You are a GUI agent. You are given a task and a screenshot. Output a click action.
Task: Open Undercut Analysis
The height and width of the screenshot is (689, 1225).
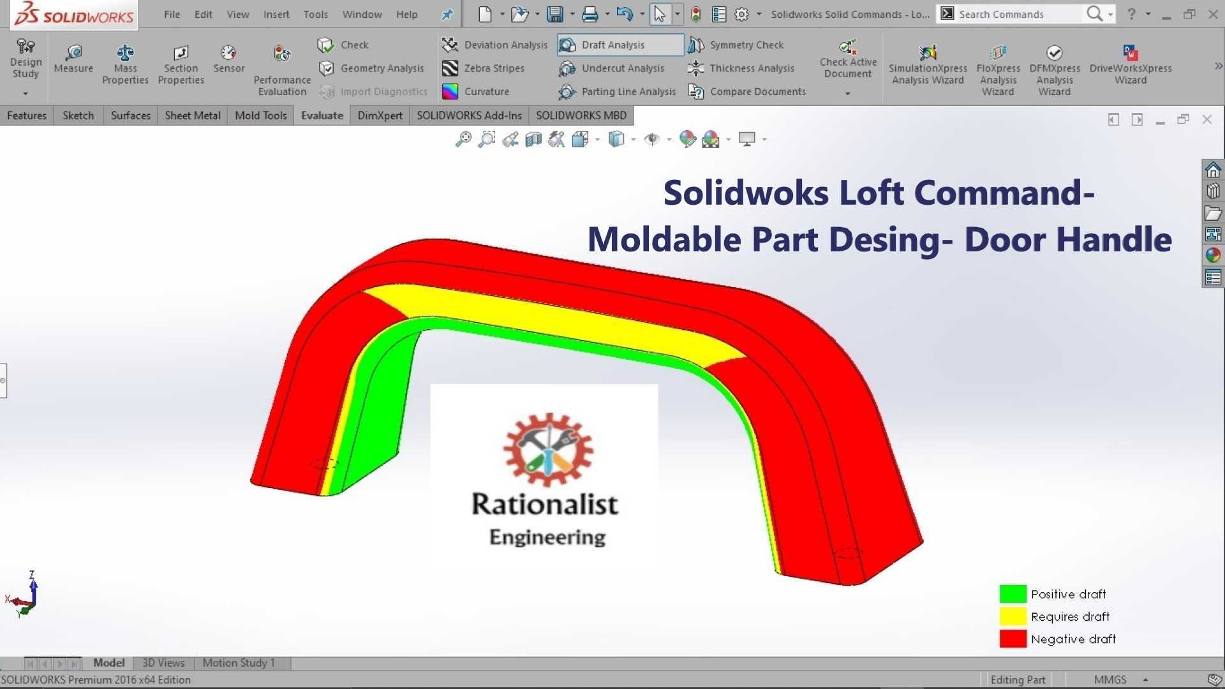[611, 68]
